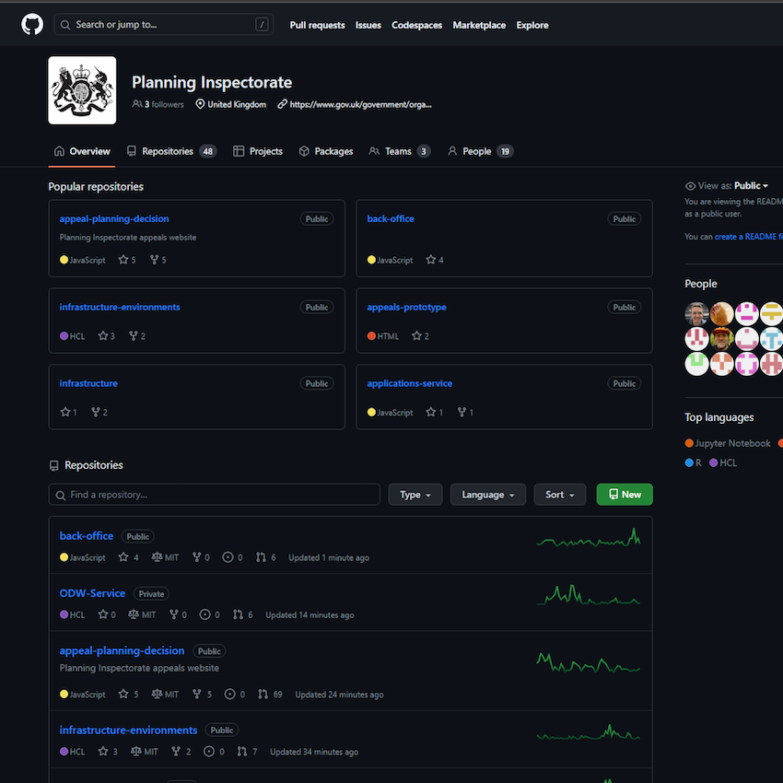Open the Sort dropdown
The image size is (783, 783).
[x=560, y=495]
